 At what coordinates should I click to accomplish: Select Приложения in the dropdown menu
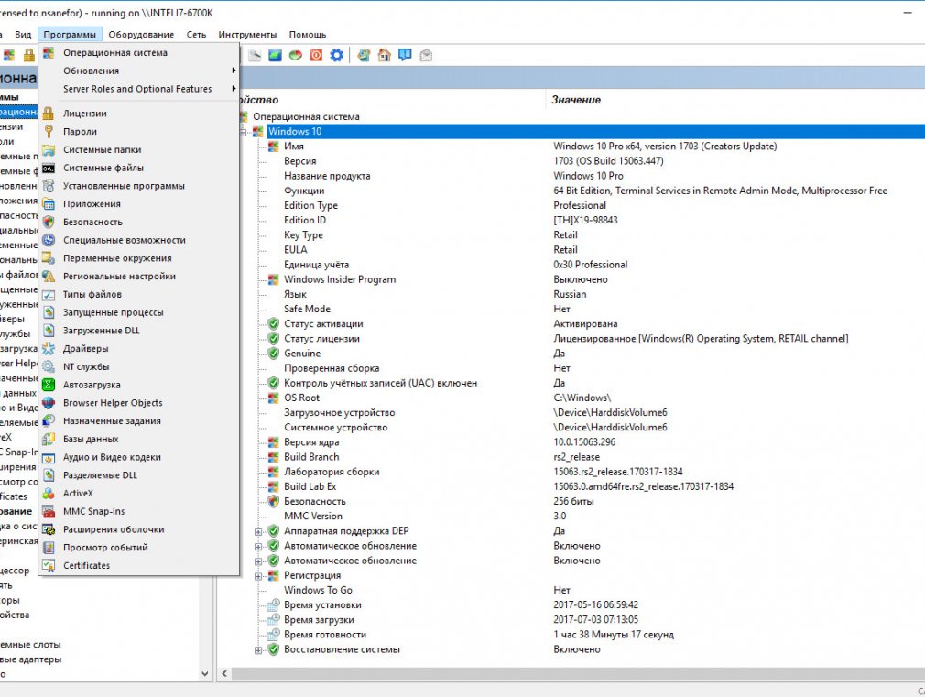click(139, 204)
